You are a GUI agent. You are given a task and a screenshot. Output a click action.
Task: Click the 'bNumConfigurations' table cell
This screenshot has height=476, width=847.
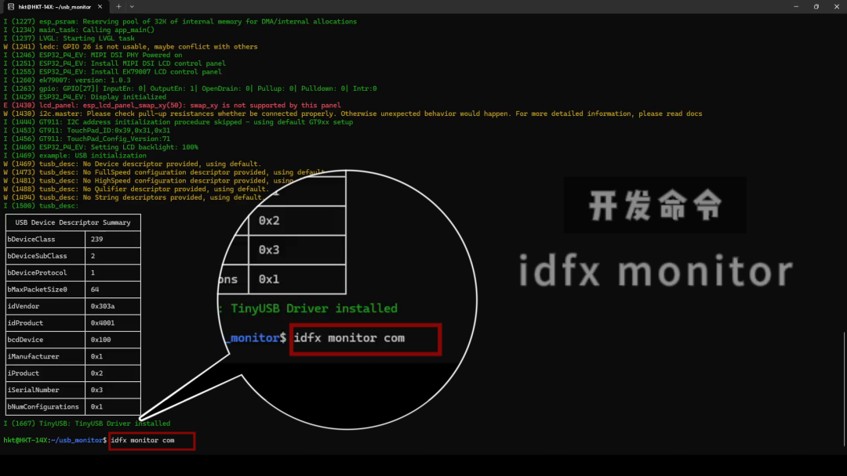pos(45,406)
